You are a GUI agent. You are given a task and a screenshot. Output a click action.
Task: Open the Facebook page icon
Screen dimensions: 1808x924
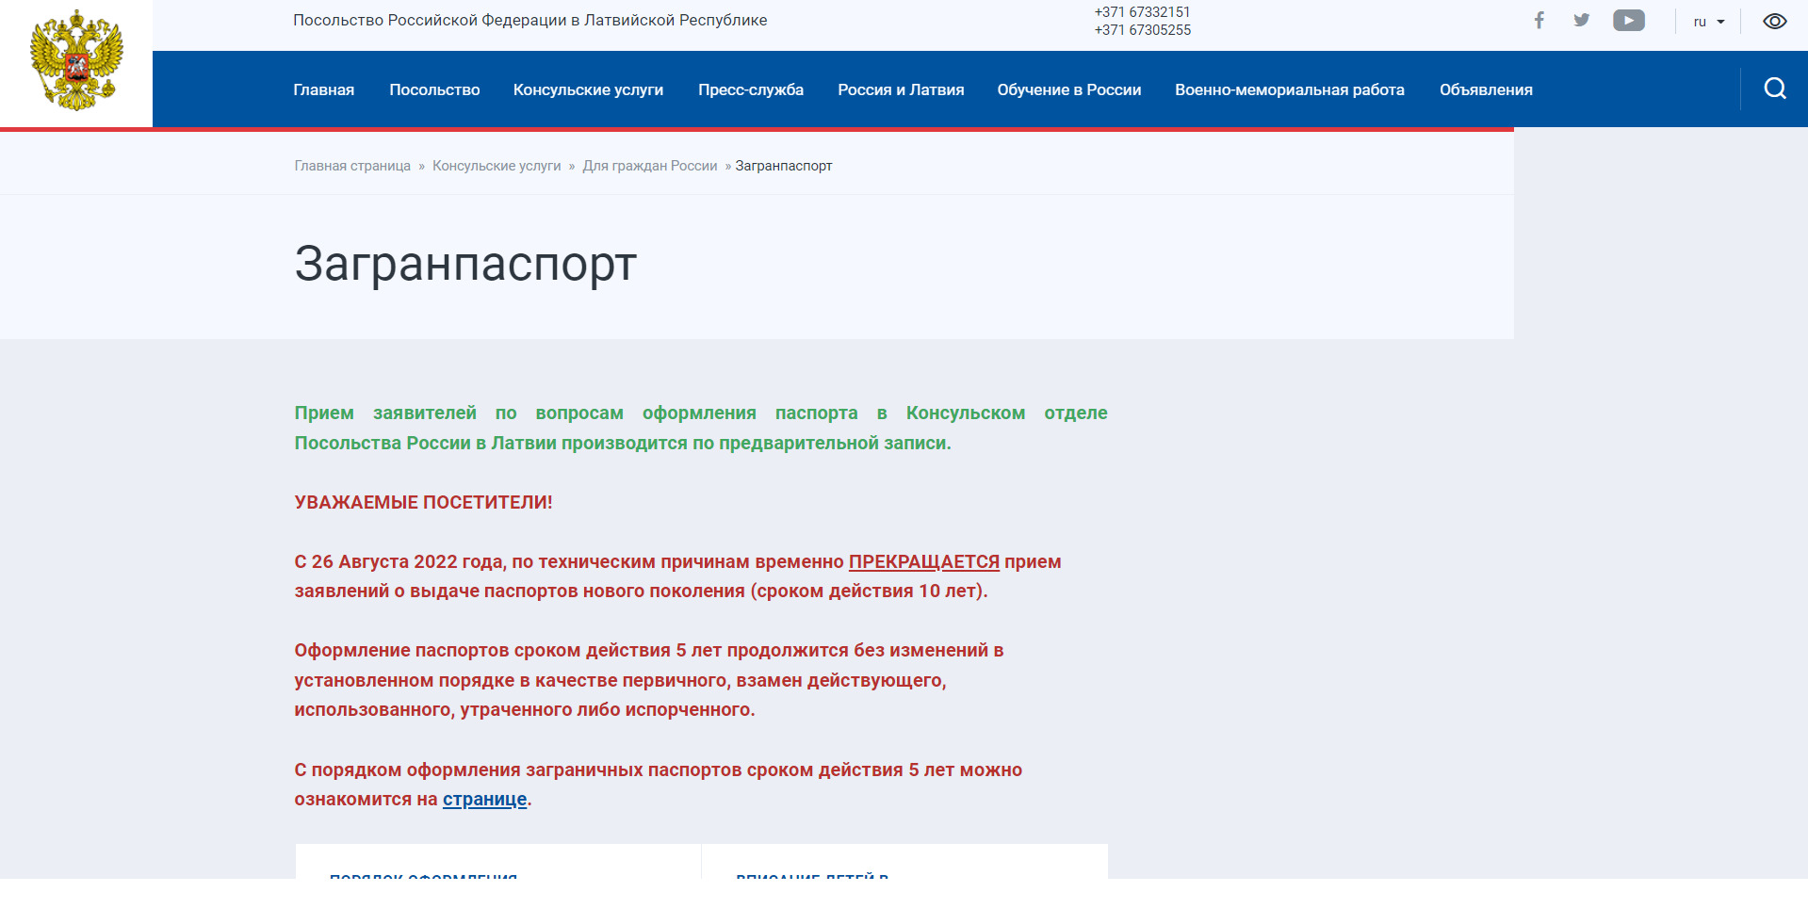1539,21
